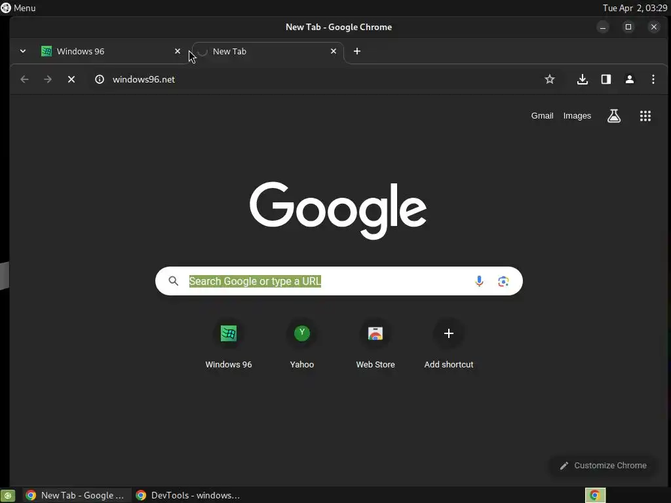Viewport: 671px width, 503px height.
Task: Open the Yahoo shortcut tile
Action: 301,345
